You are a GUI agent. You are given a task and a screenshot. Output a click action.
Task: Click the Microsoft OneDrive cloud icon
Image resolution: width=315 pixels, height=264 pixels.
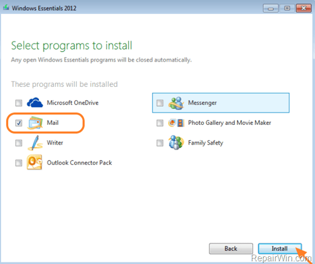(x=35, y=103)
